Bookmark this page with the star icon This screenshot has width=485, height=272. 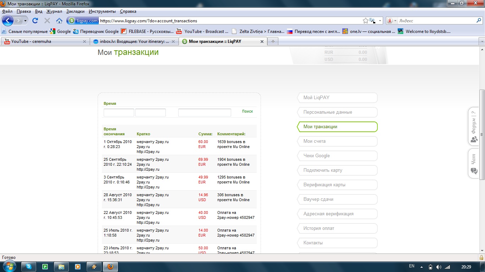366,21
